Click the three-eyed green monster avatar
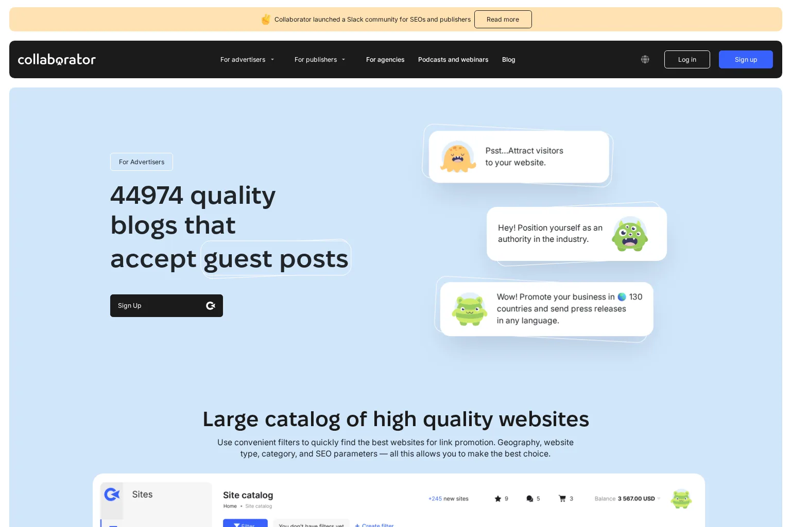 pos(629,234)
